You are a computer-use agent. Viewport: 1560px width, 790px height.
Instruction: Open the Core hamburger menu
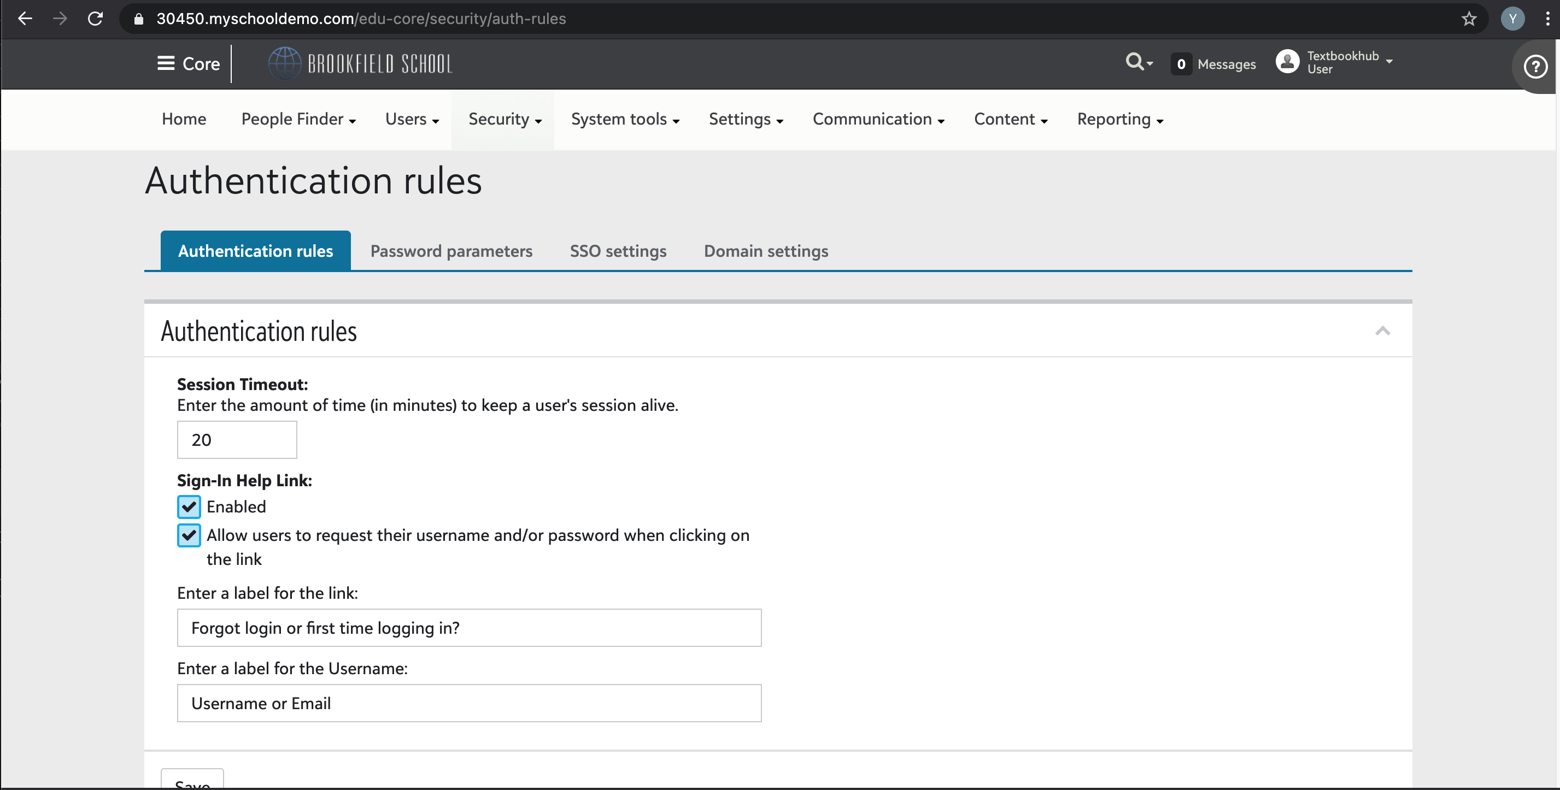click(166, 63)
